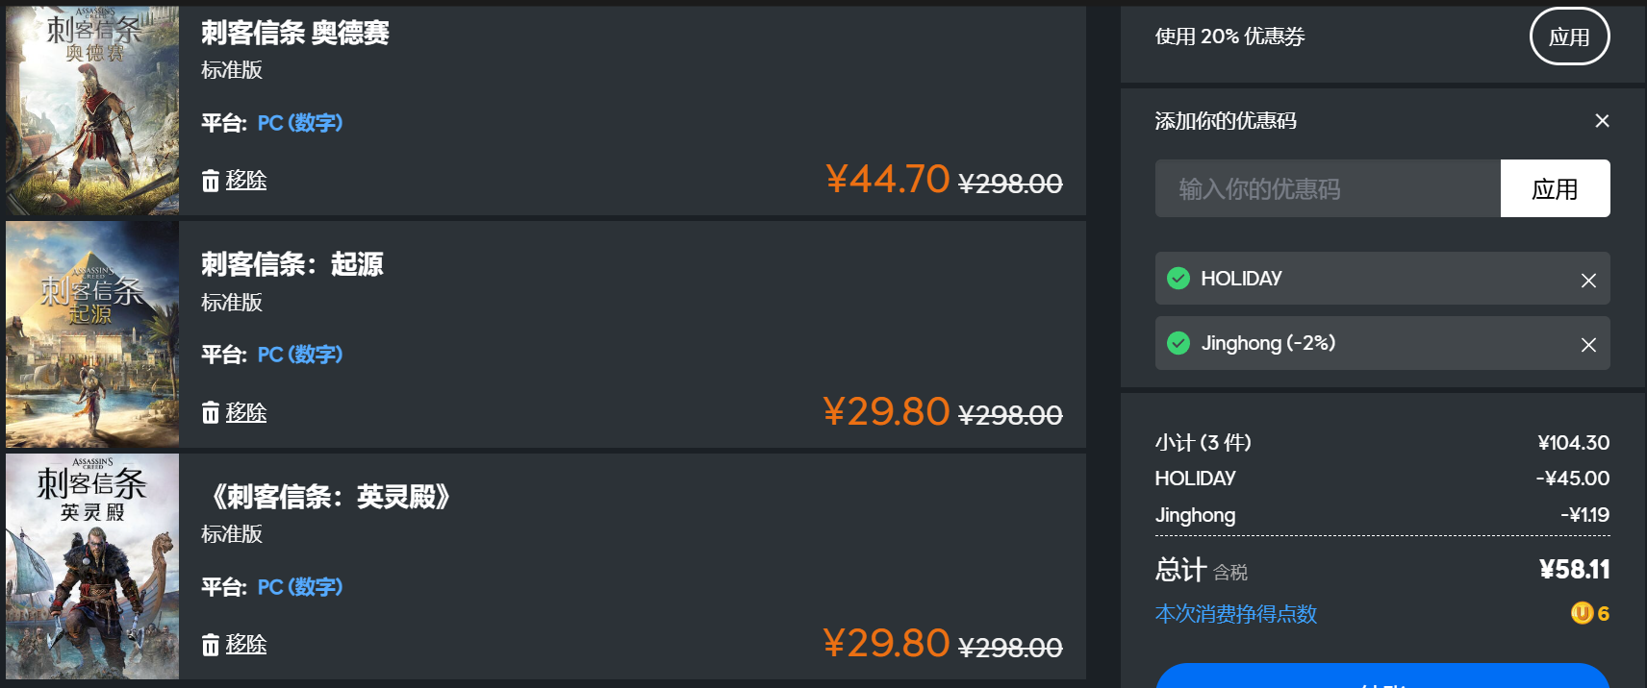Click 移除 link for 刺客信条 奥德赛
This screenshot has width=1647, height=688.
(x=246, y=181)
